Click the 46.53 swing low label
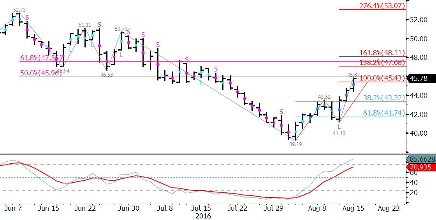This screenshot has height=220, width=436. 107,75
